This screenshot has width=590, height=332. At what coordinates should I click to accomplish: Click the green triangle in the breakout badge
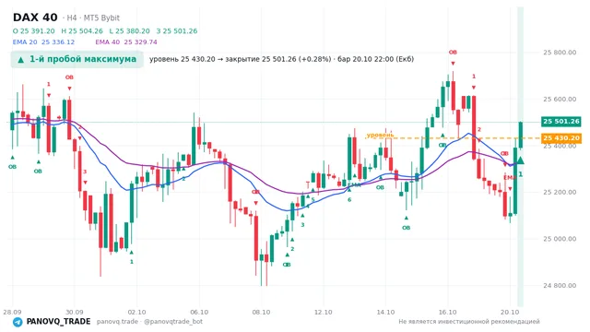(20, 60)
